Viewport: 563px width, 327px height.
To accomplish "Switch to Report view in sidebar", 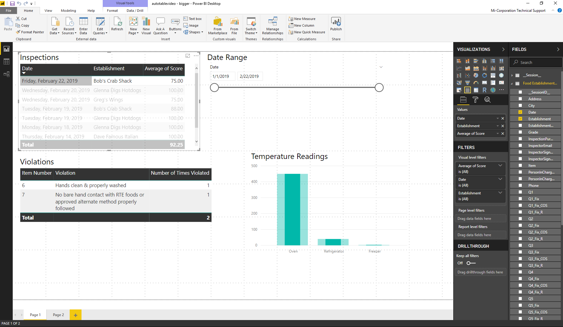I will [x=6, y=49].
